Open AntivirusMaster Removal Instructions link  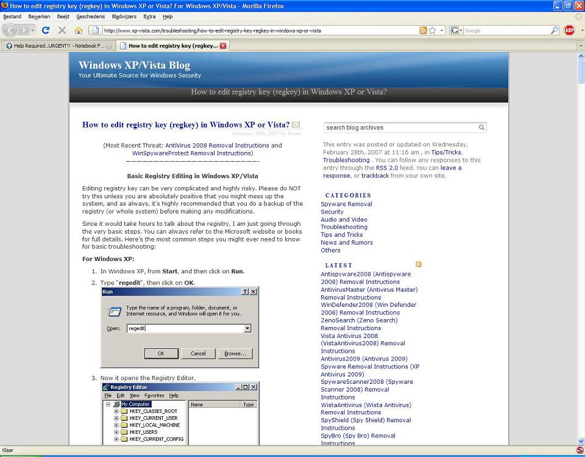coord(369,293)
